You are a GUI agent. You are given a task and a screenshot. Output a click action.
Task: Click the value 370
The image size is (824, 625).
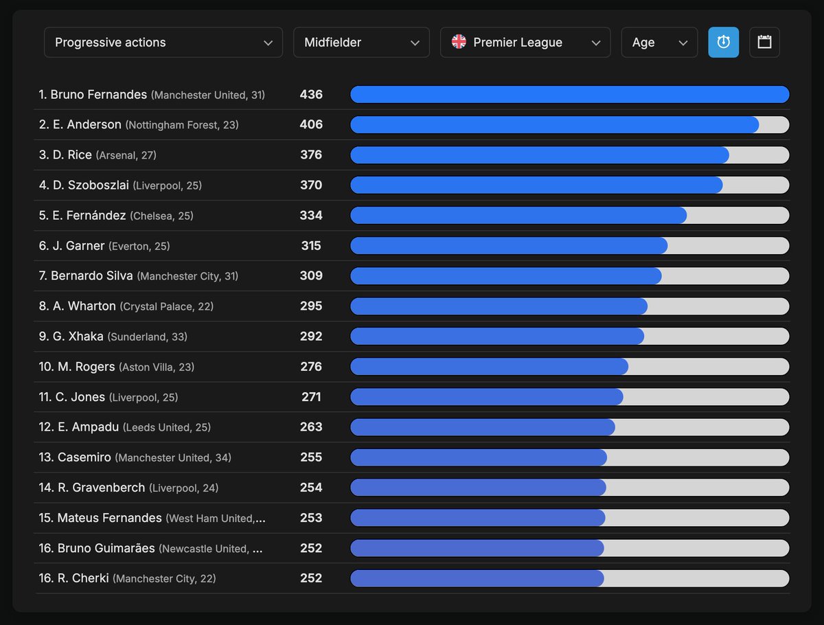(x=311, y=185)
